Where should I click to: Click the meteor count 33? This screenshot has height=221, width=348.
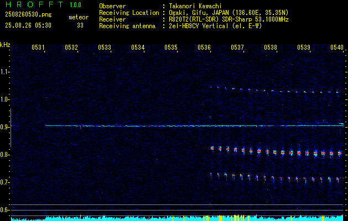(80, 25)
